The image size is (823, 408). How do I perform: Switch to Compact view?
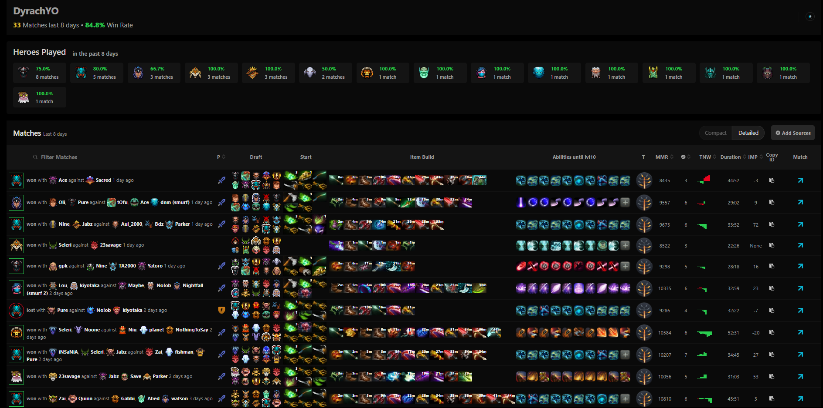(715, 133)
